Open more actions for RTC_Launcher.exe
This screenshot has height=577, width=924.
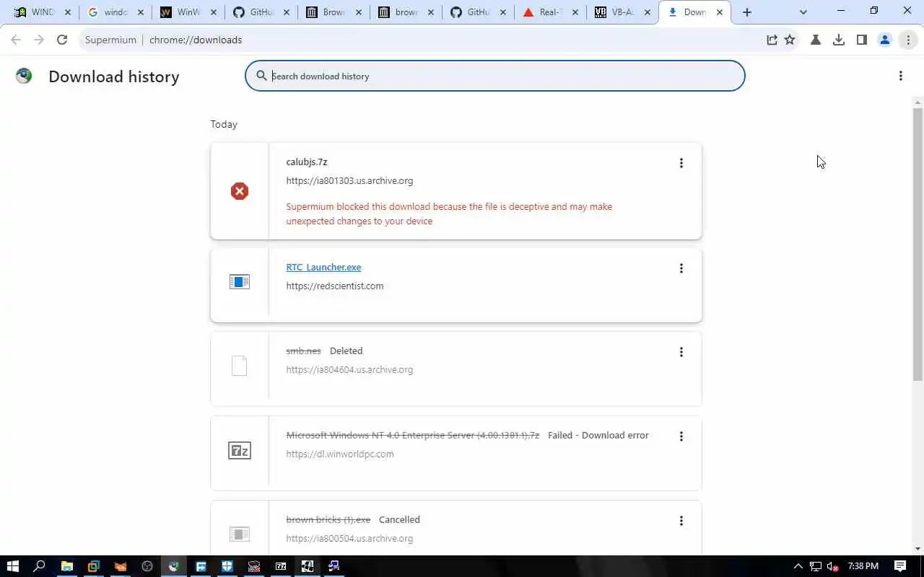click(681, 268)
